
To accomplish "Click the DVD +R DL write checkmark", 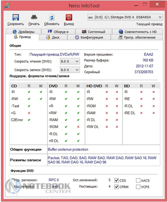I will [x=78, y=141].
